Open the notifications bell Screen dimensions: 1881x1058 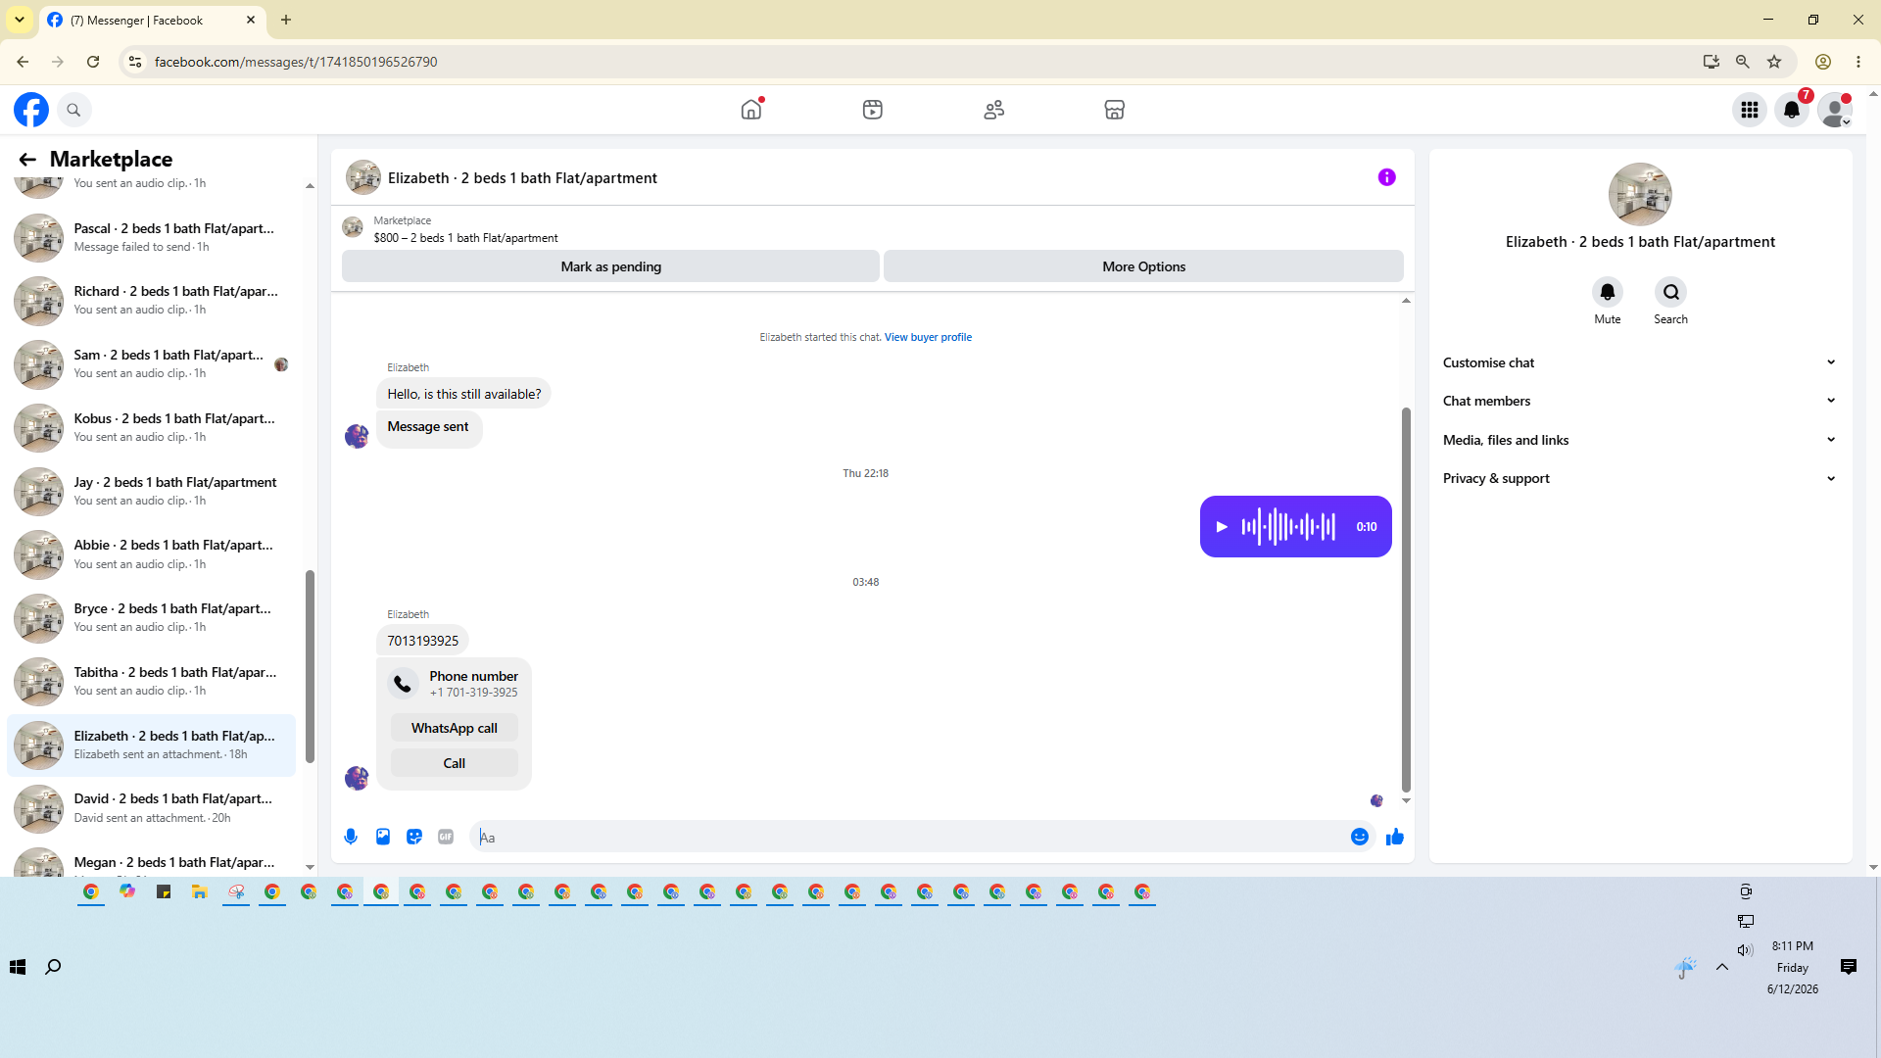click(x=1792, y=110)
